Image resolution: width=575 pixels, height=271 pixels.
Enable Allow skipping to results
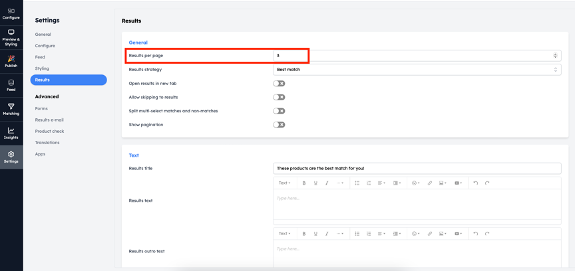click(x=279, y=97)
